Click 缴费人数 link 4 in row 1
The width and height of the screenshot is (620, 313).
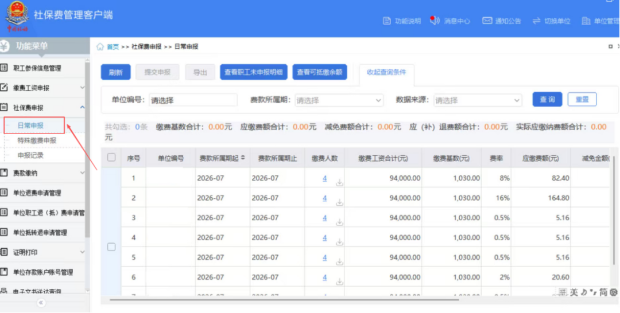[324, 178]
